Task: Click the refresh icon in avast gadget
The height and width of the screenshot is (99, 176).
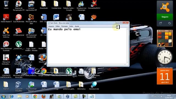Action: [x=169, y=23]
